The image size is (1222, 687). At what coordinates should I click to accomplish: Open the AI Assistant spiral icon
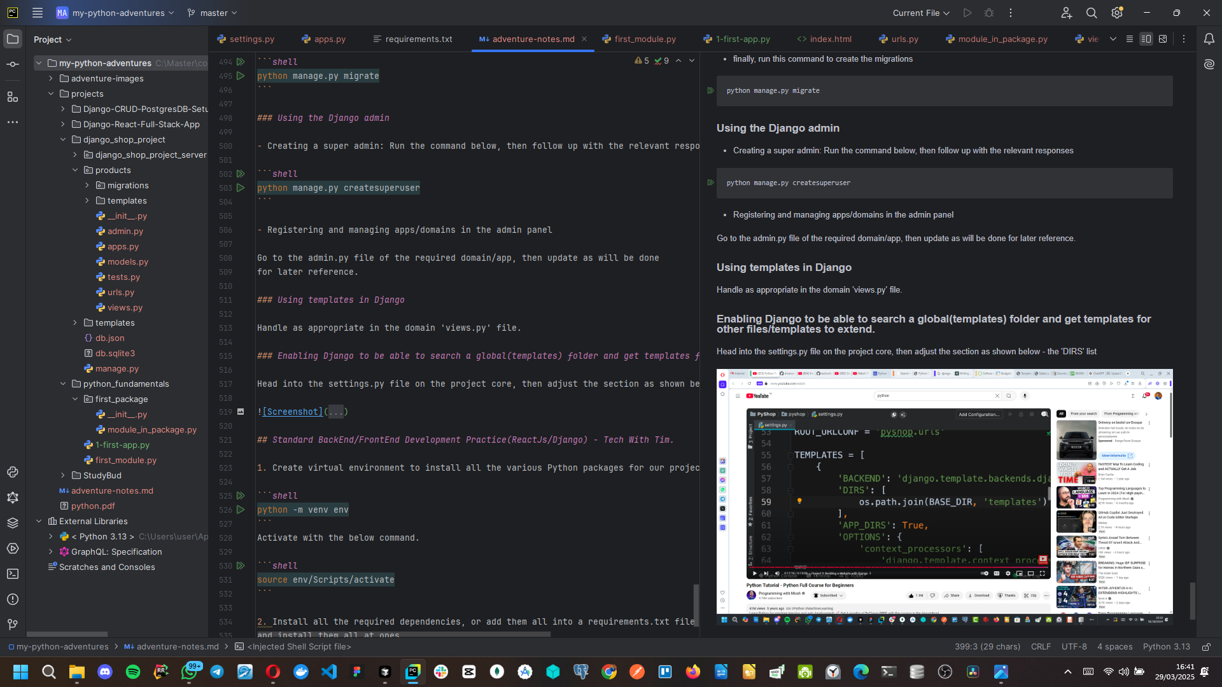(1209, 64)
